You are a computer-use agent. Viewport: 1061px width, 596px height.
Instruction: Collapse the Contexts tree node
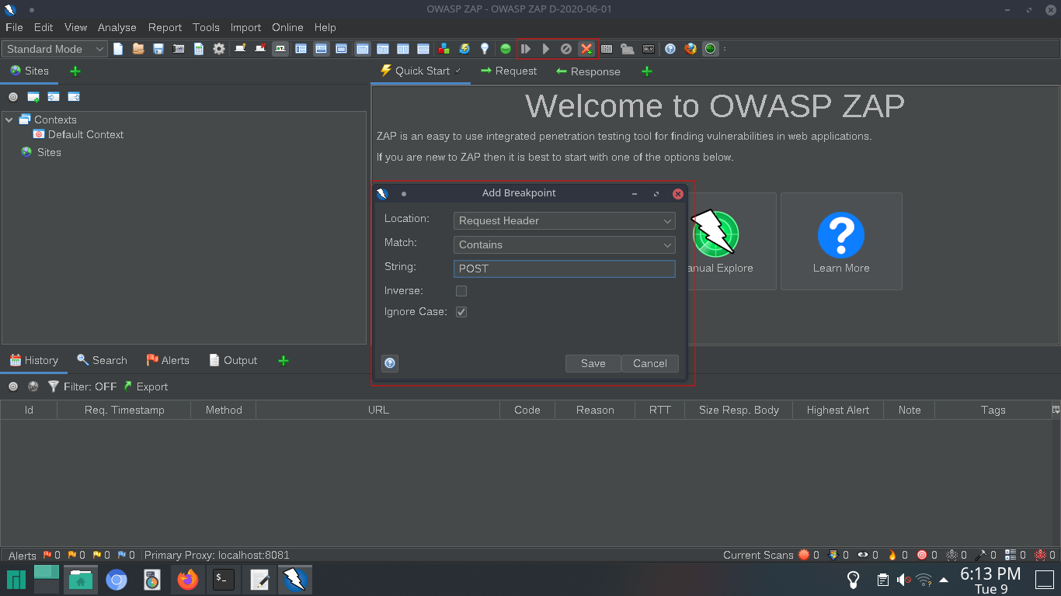point(9,120)
